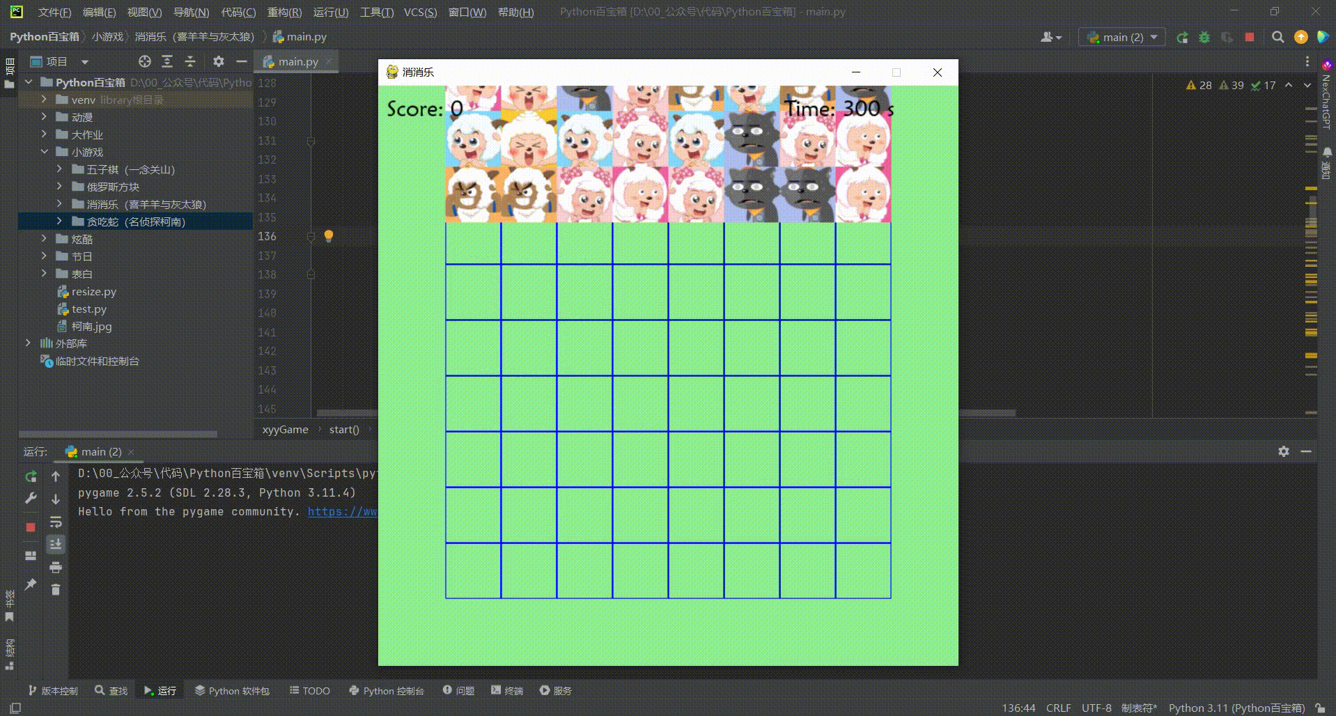
Task: Click the yellow lightbulb on line 136
Action: click(x=329, y=236)
